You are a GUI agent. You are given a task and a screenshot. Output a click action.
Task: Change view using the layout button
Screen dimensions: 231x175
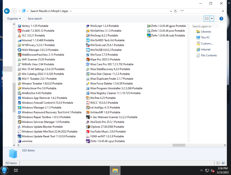(x=207, y=19)
